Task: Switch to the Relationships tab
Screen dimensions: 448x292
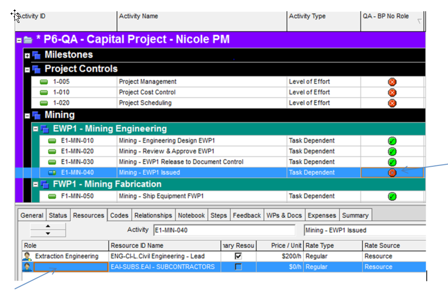Action: (x=153, y=216)
